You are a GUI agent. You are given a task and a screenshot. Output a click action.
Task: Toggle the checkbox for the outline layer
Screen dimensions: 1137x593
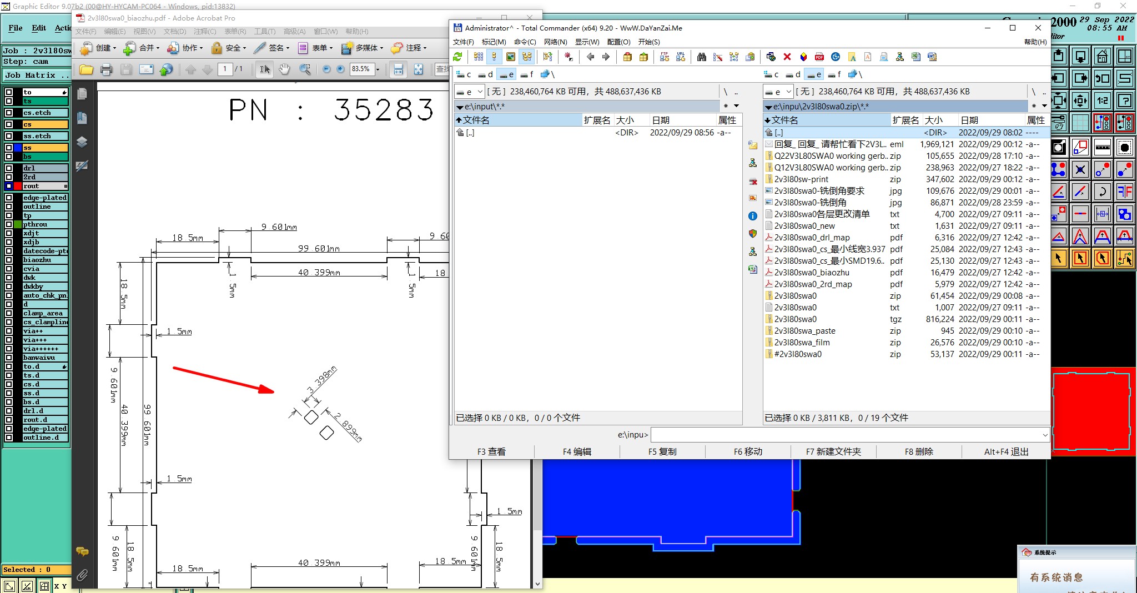[x=9, y=207]
